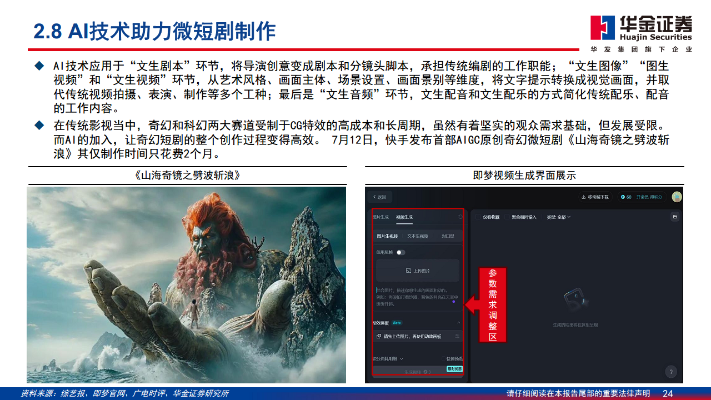711x400 pixels.
Task: Switch to the 图片生成 tab
Action: [x=381, y=217]
